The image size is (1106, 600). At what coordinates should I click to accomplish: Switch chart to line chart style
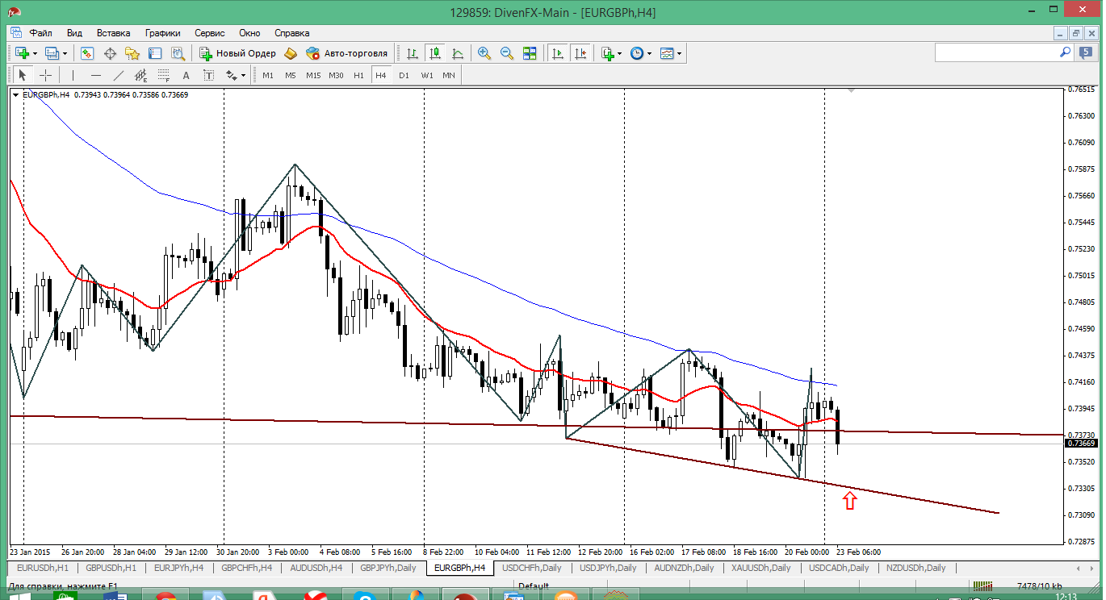(458, 53)
